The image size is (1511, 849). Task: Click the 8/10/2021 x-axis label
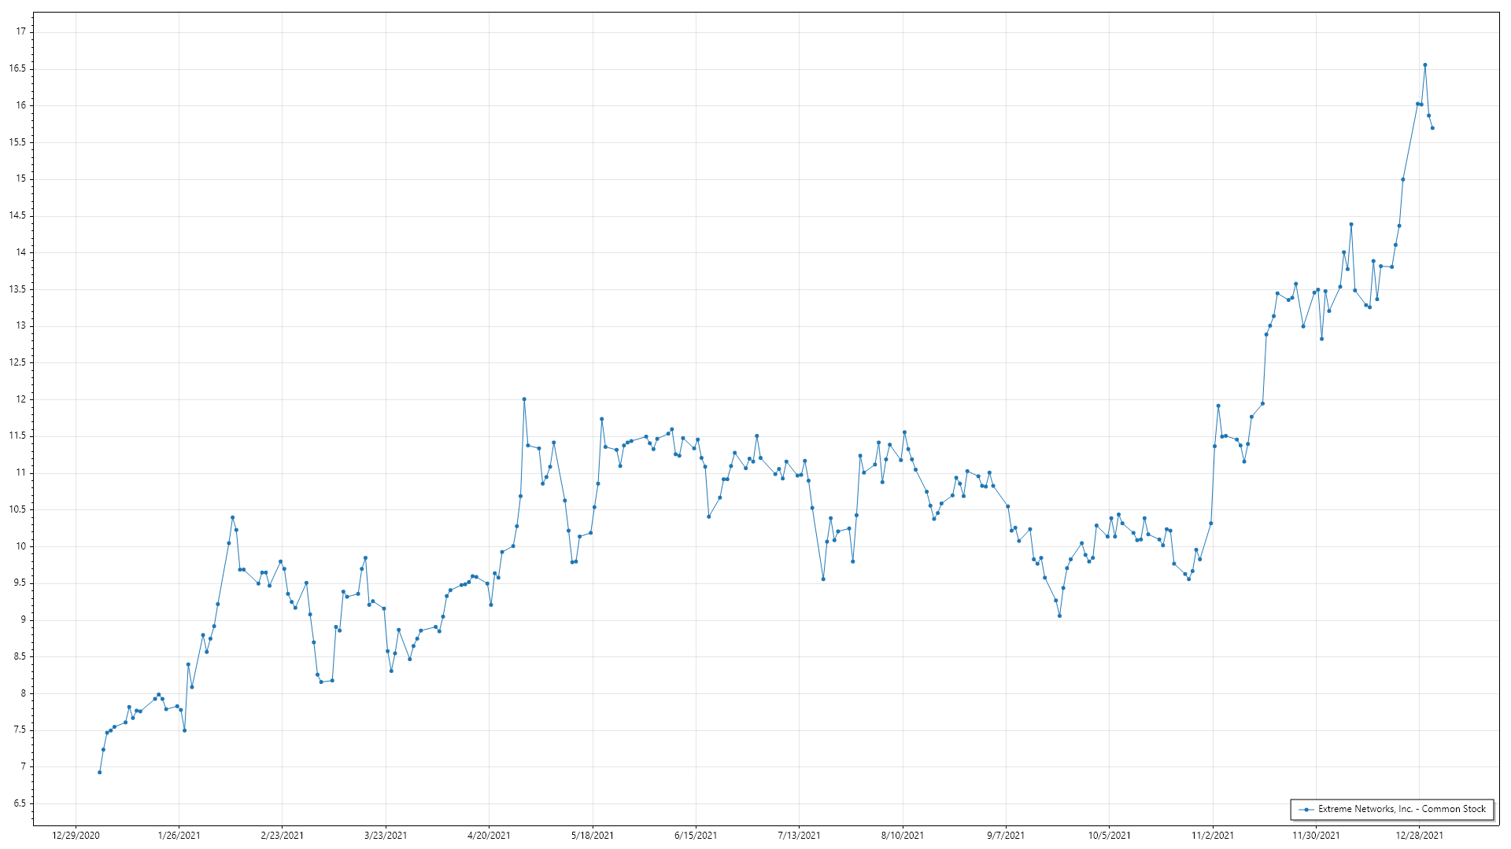902,835
